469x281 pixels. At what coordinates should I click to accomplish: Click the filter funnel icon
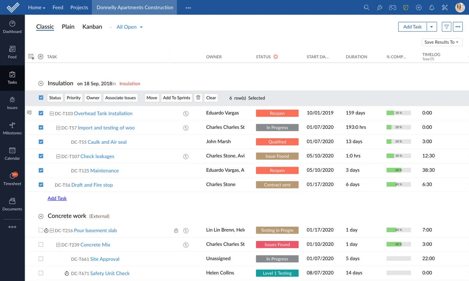click(x=446, y=27)
